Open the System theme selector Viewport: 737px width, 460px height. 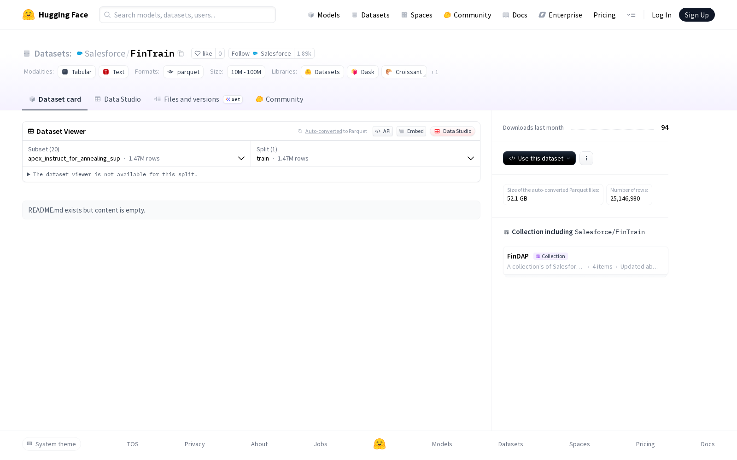[52, 444]
